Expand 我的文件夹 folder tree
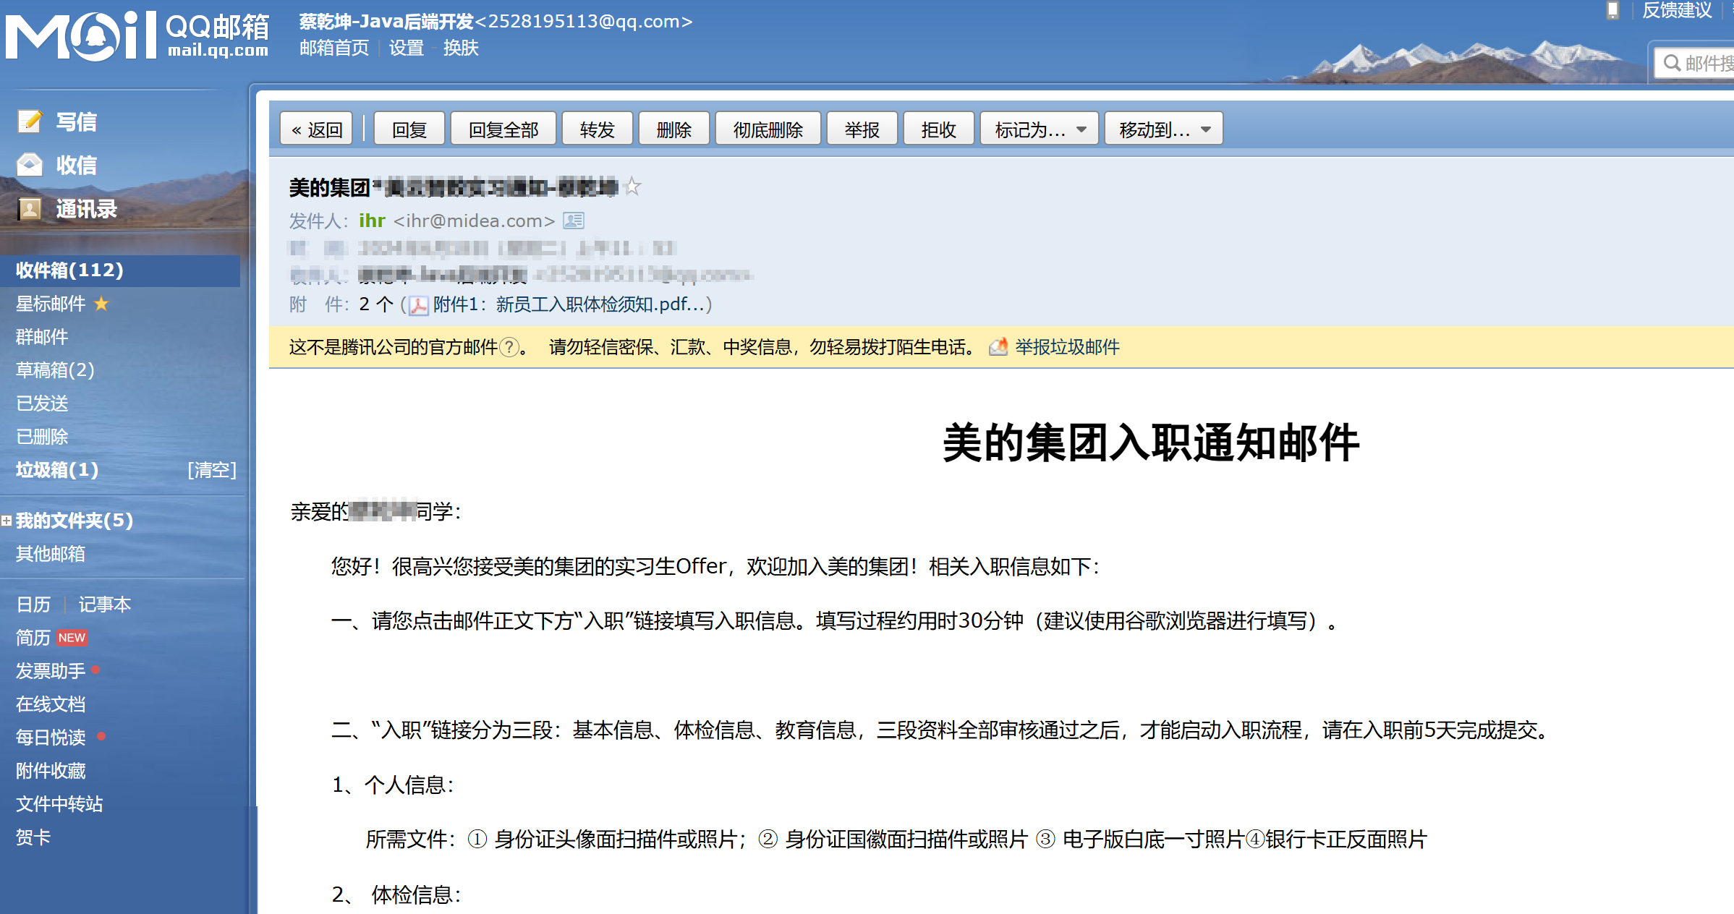This screenshot has height=914, width=1734. [x=7, y=521]
